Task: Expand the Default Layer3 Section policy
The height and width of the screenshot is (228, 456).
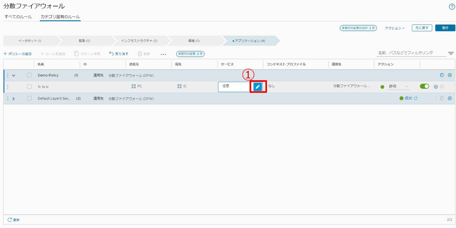Action: 14,99
